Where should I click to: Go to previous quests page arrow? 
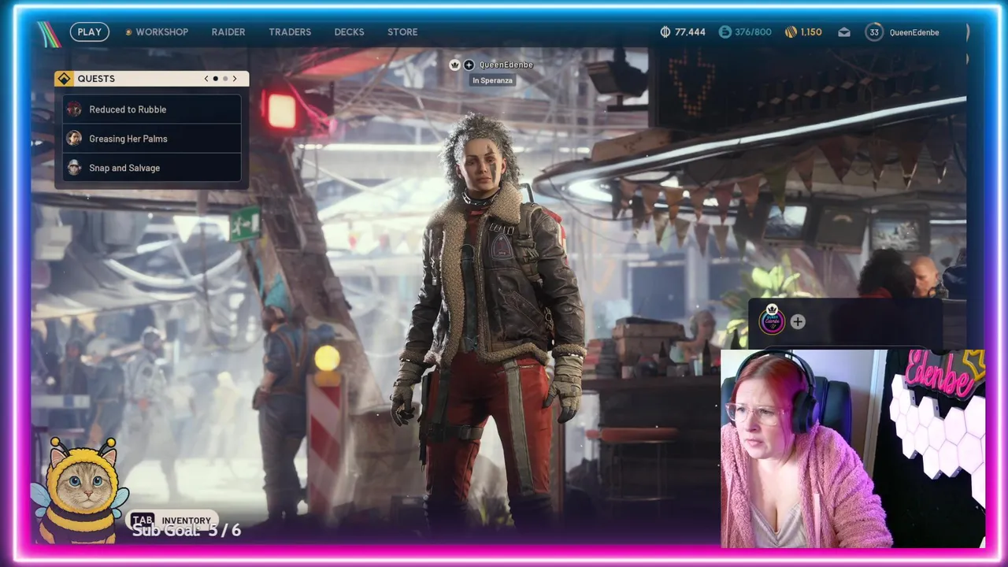tap(206, 79)
